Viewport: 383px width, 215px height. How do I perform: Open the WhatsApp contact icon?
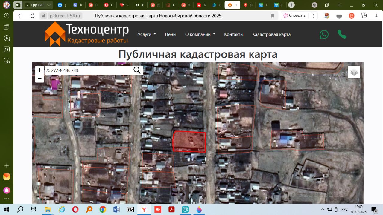coord(324,34)
